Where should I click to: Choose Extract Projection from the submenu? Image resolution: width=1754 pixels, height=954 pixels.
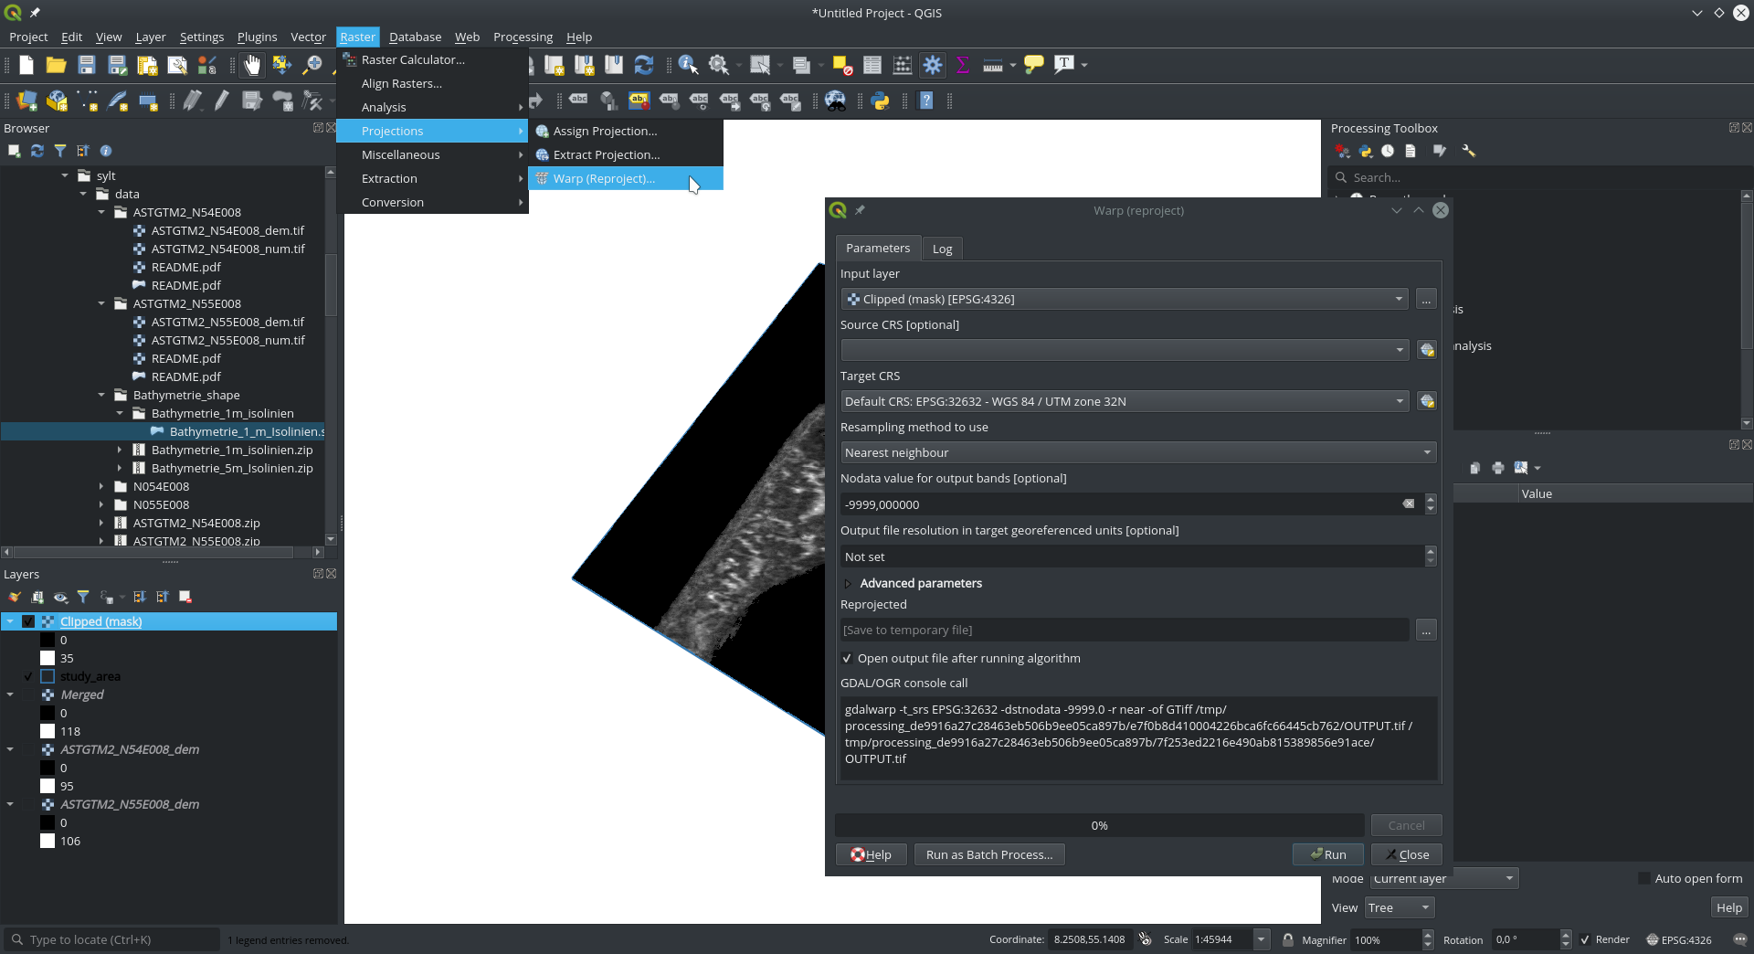(606, 154)
